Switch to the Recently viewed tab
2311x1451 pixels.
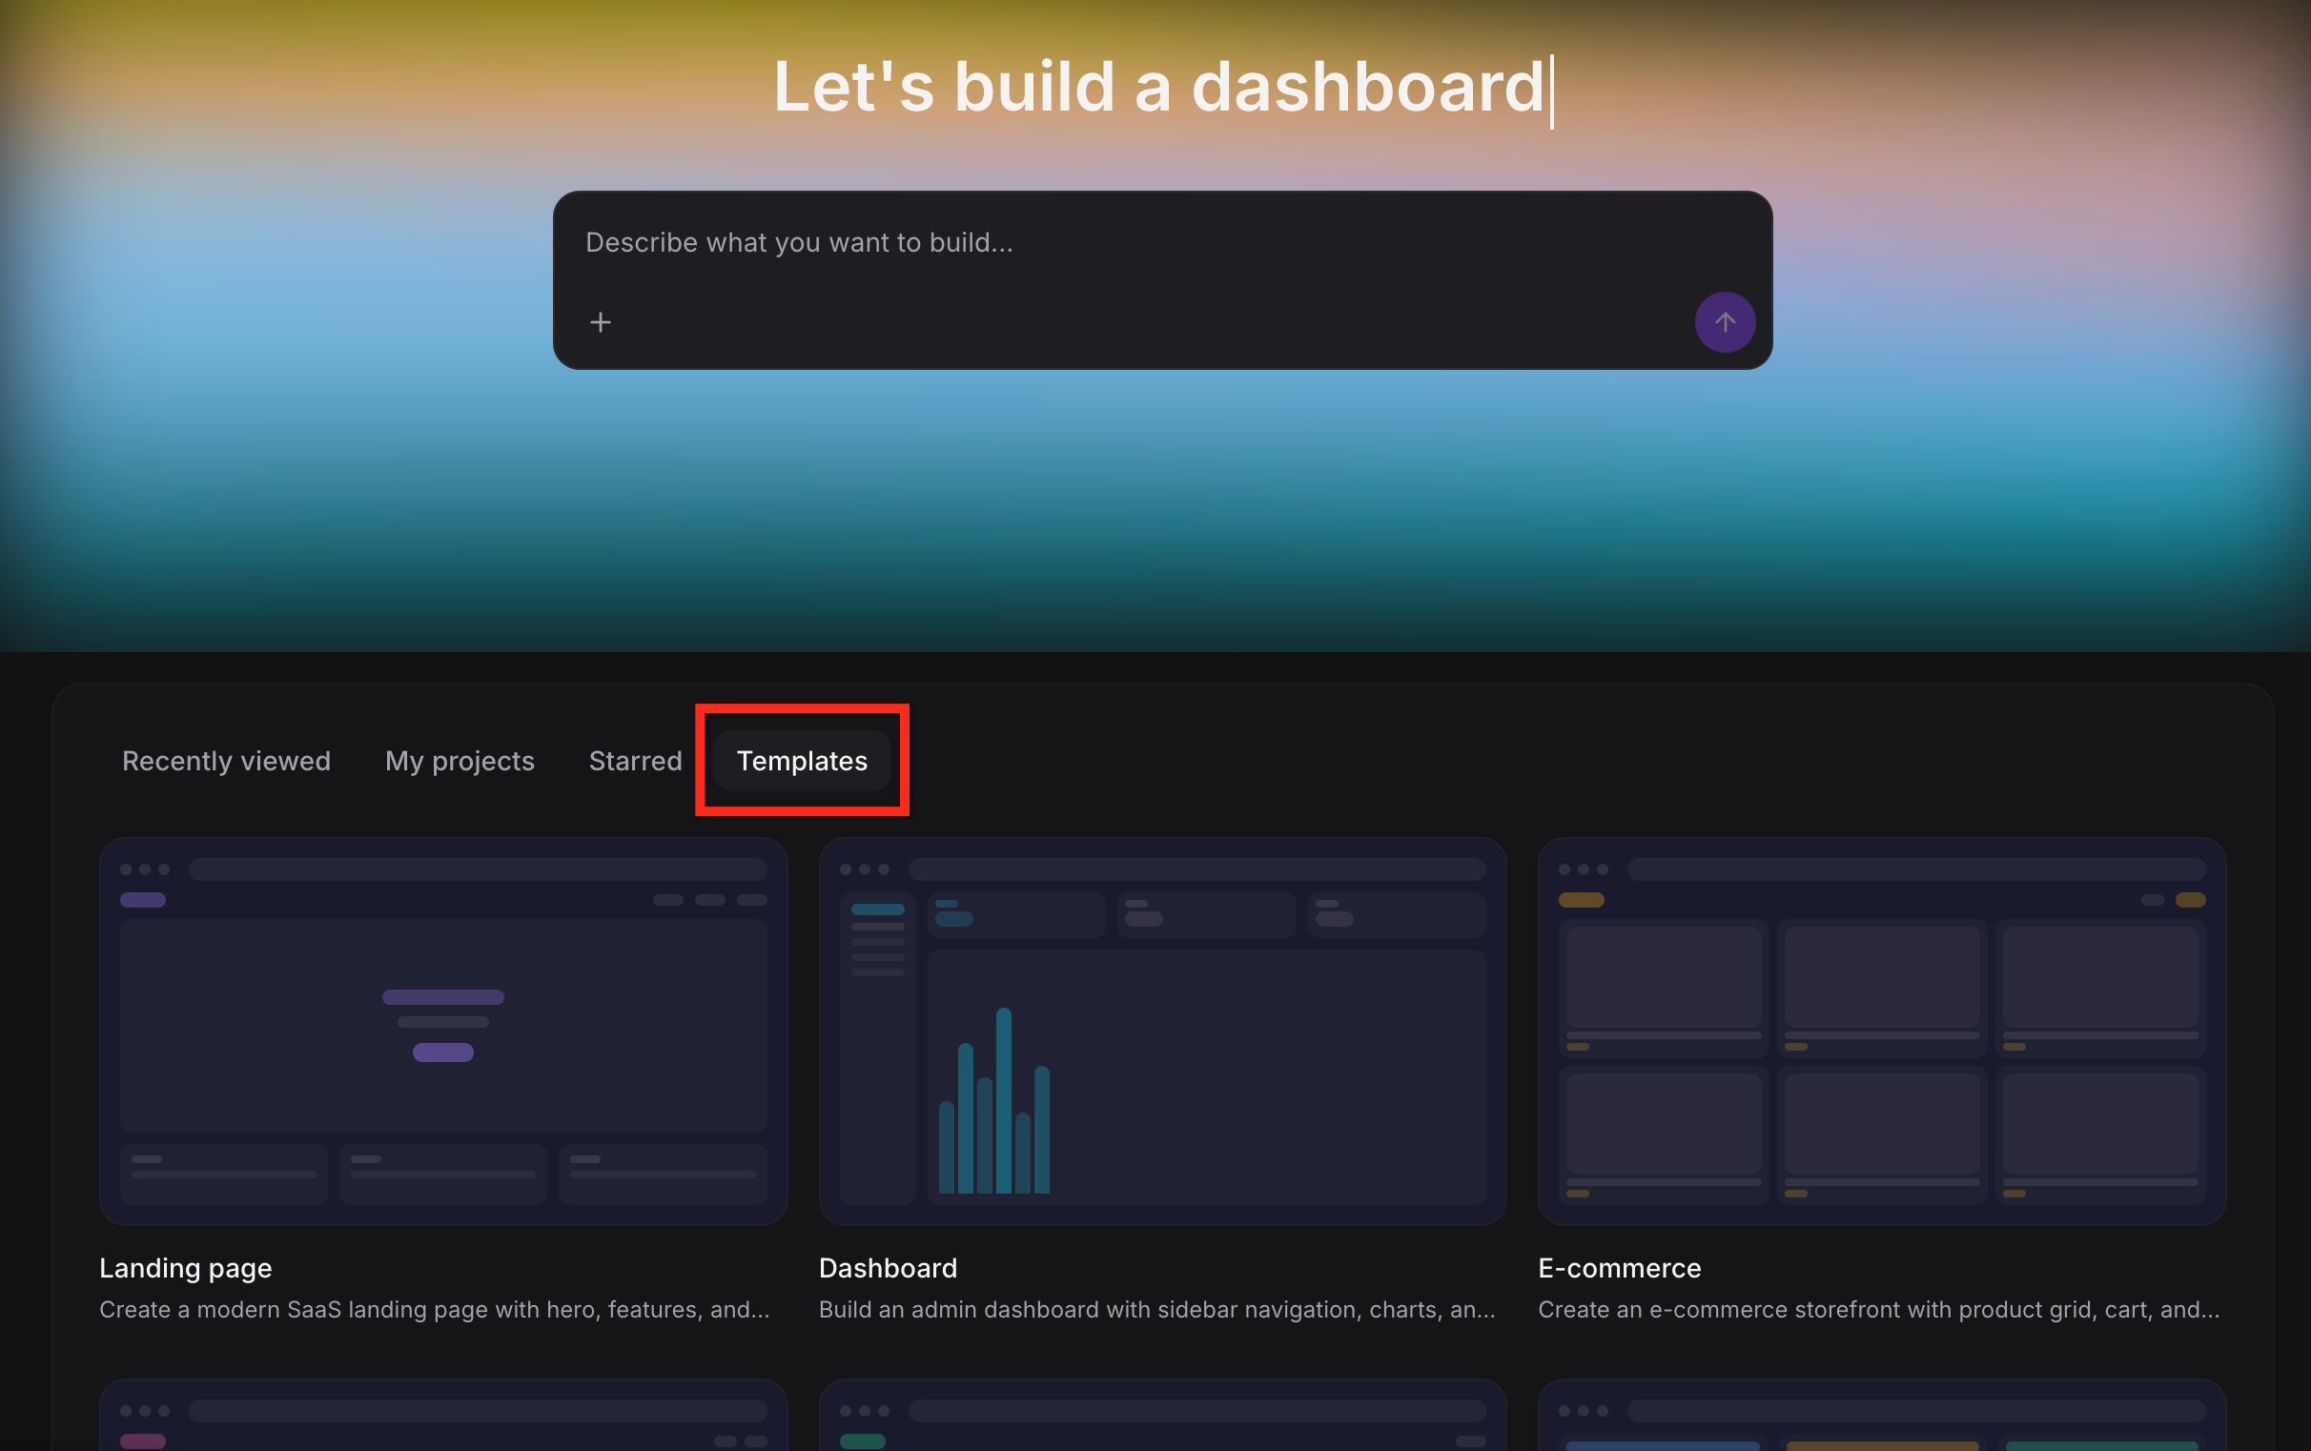tap(227, 761)
